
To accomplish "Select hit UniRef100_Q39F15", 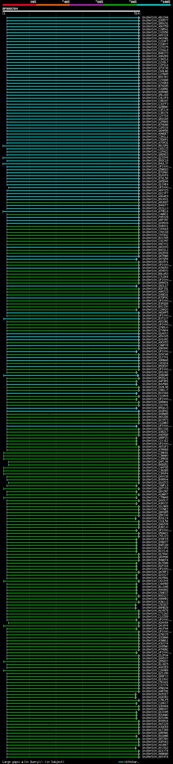I will [155, 539].
